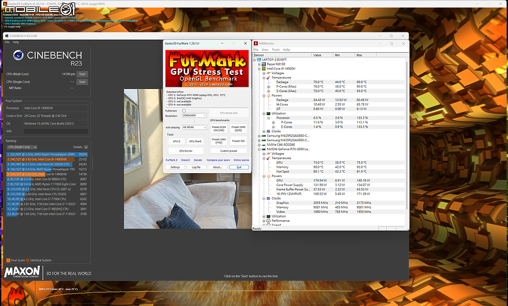The image size is (508, 306).
Task: Open the View menu in HWMonitor
Action: (x=265, y=50)
